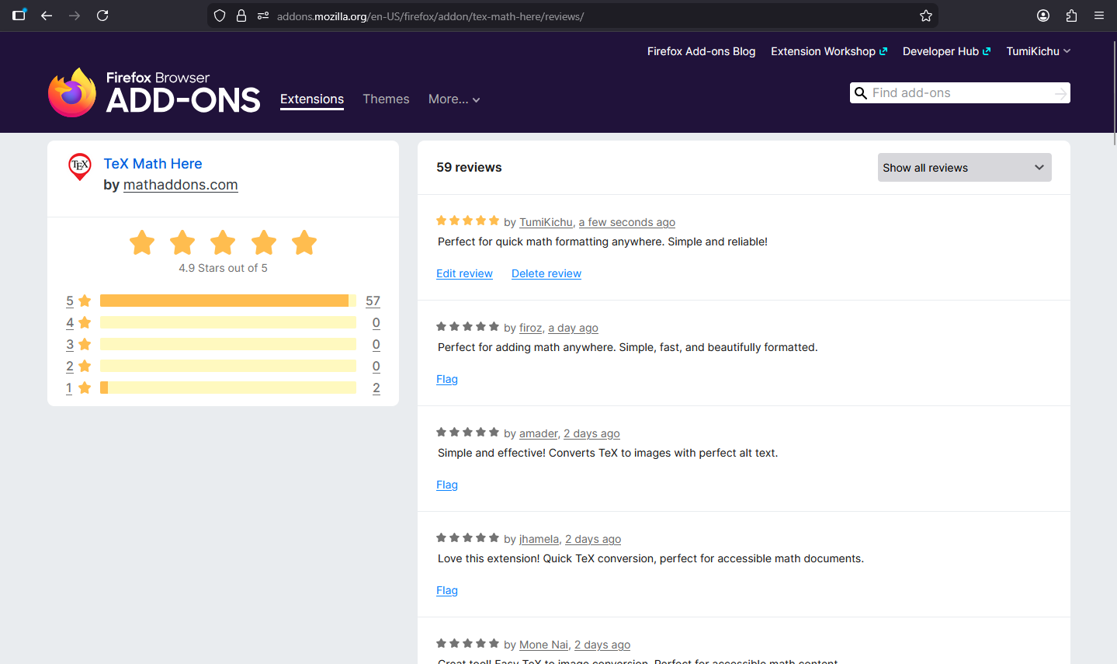Click the browser back arrow
1117x664 pixels.
47,16
